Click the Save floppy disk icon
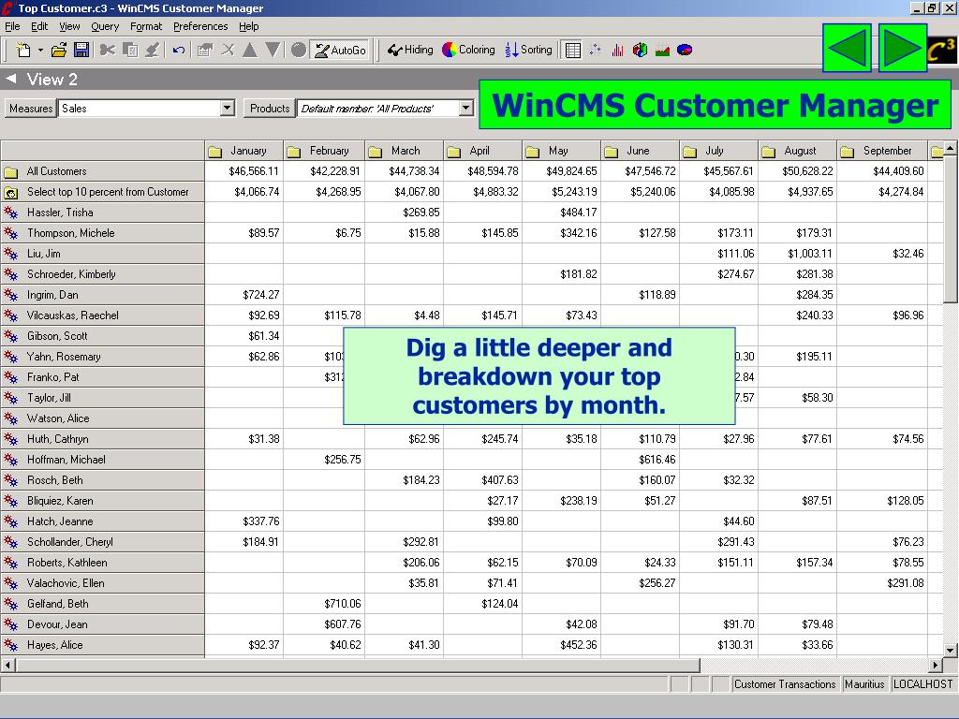This screenshot has height=719, width=959. point(81,51)
